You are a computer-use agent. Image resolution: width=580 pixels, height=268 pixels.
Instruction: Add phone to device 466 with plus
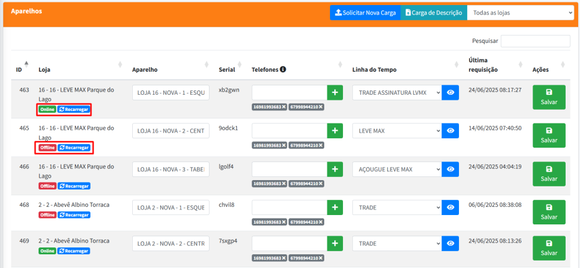click(x=335, y=170)
